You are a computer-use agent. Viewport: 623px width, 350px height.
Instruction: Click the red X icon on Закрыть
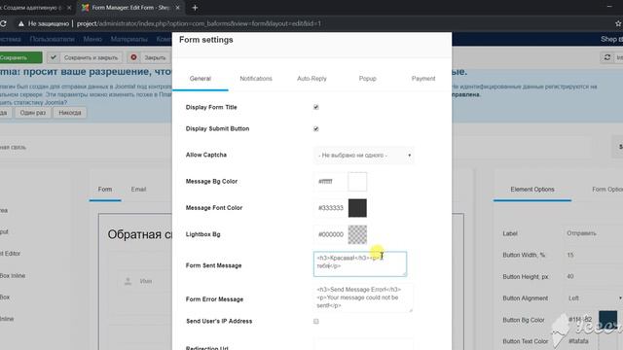tap(134, 57)
